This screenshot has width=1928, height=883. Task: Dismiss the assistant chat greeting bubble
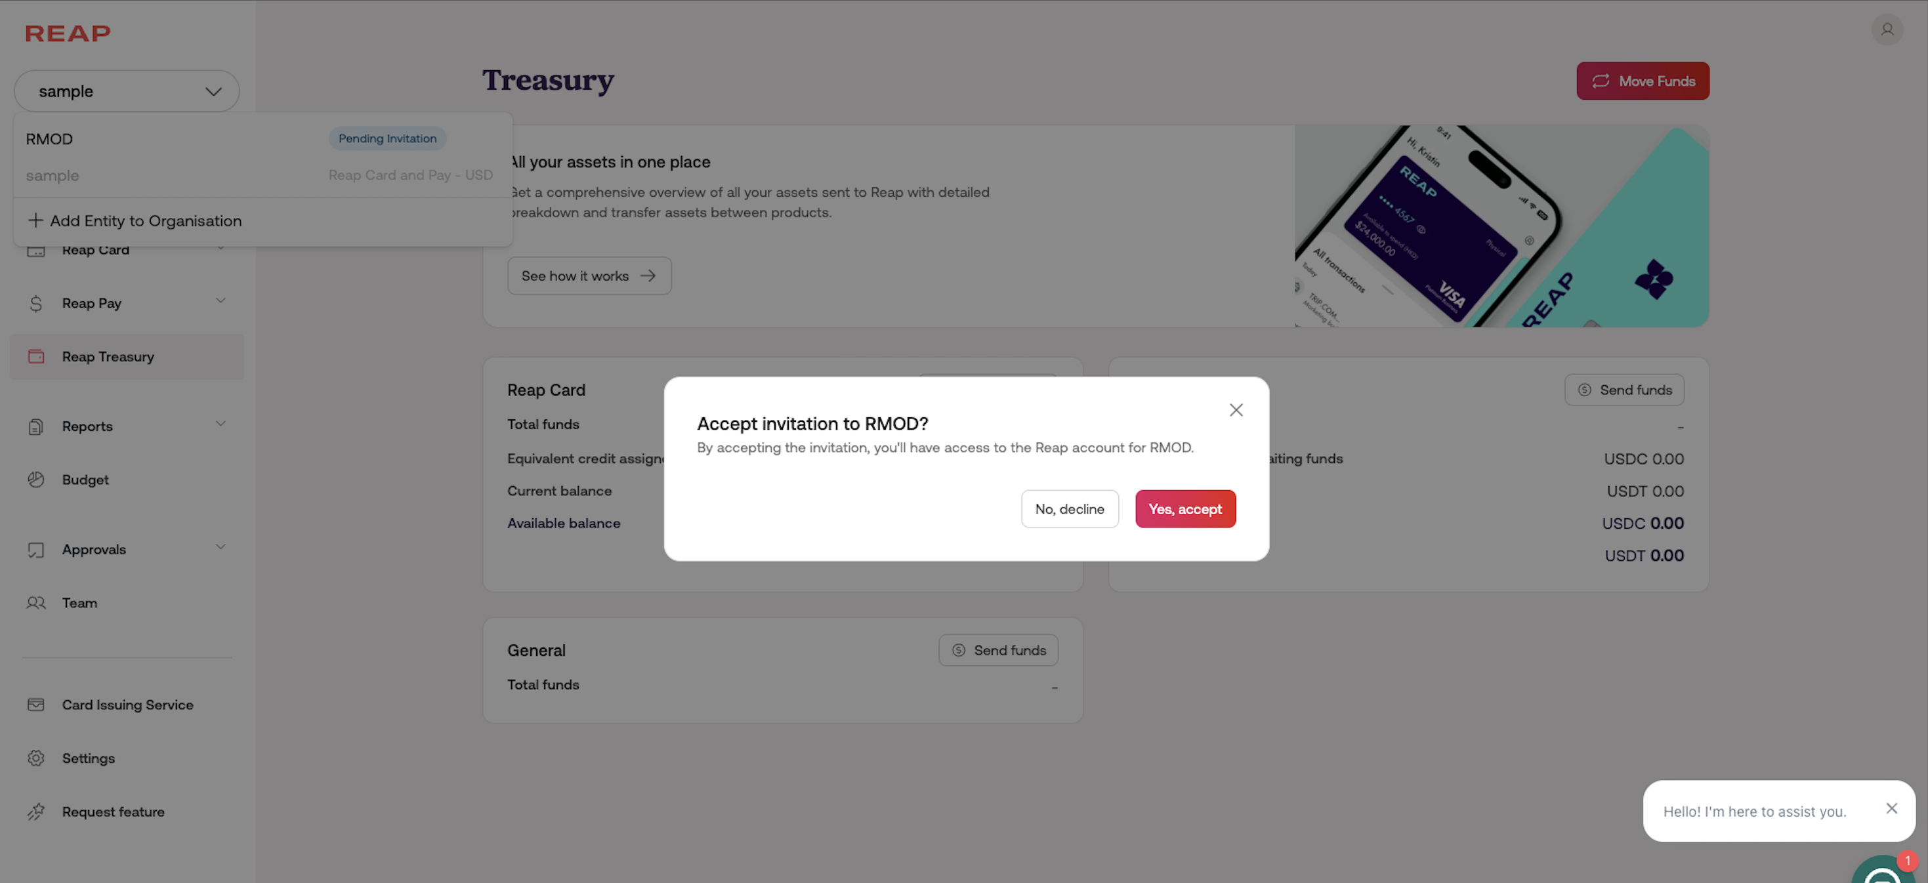[x=1891, y=809]
